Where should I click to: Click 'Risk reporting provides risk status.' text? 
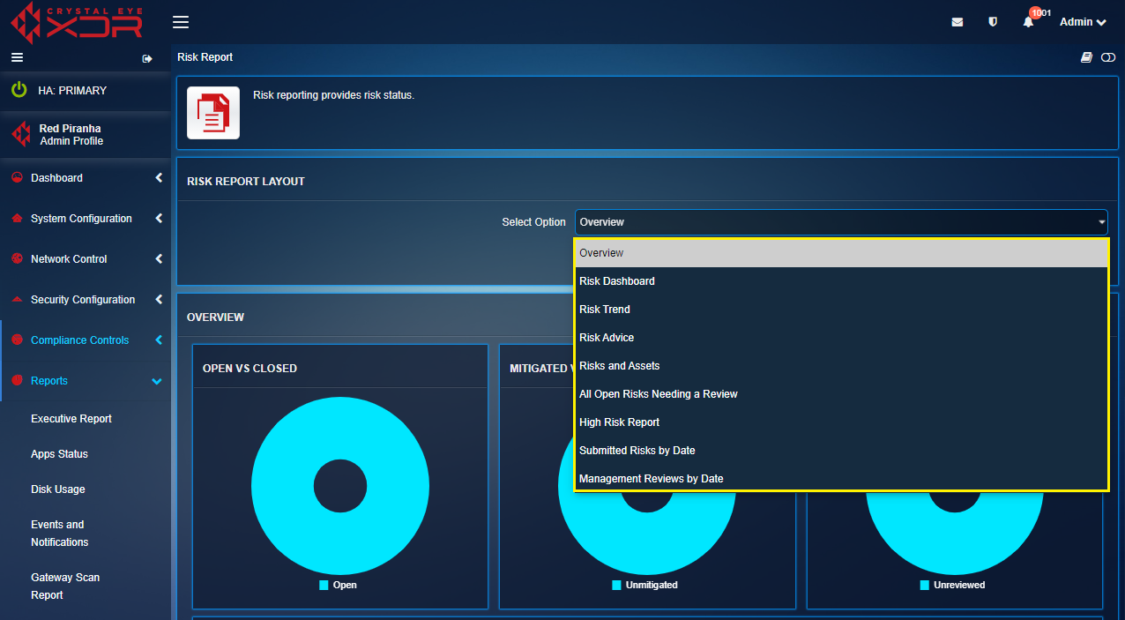tap(333, 95)
